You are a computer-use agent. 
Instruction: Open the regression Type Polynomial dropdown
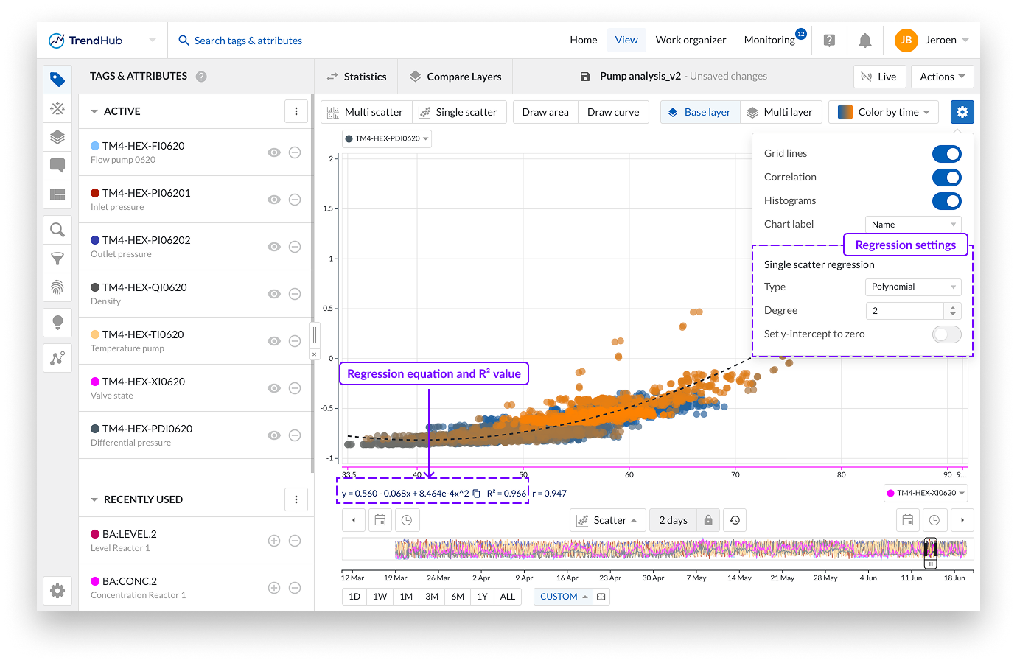[912, 287]
